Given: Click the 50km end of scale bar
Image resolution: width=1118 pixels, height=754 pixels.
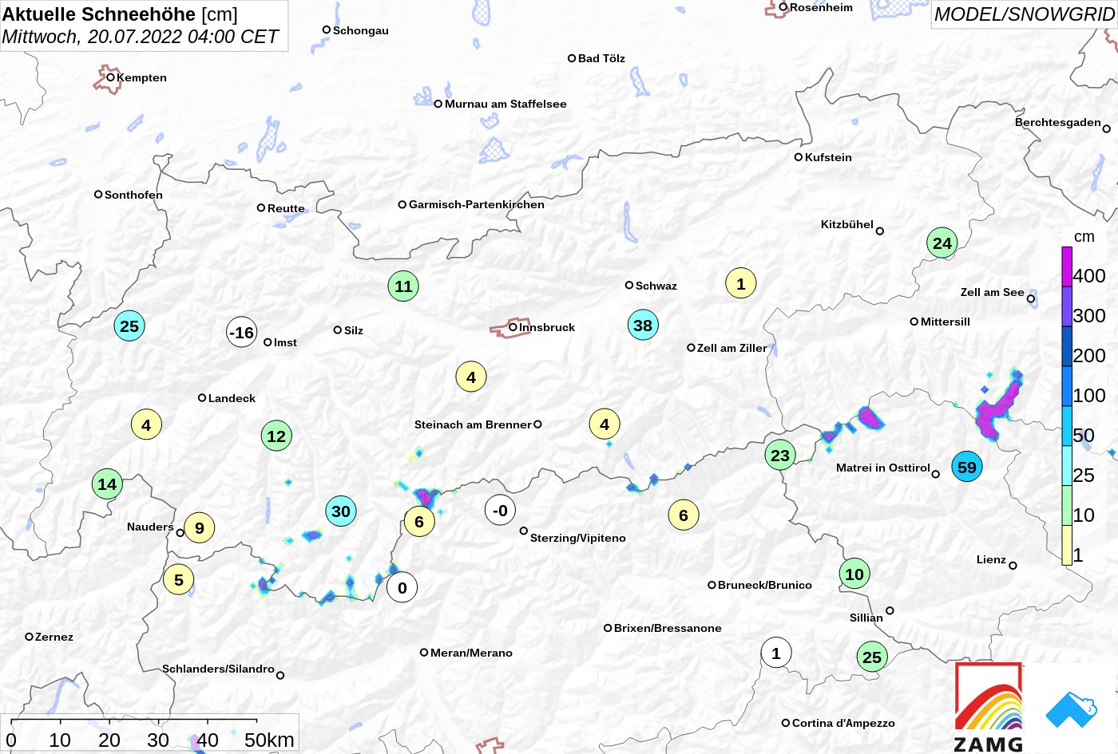Looking at the screenshot, I should pos(269,740).
